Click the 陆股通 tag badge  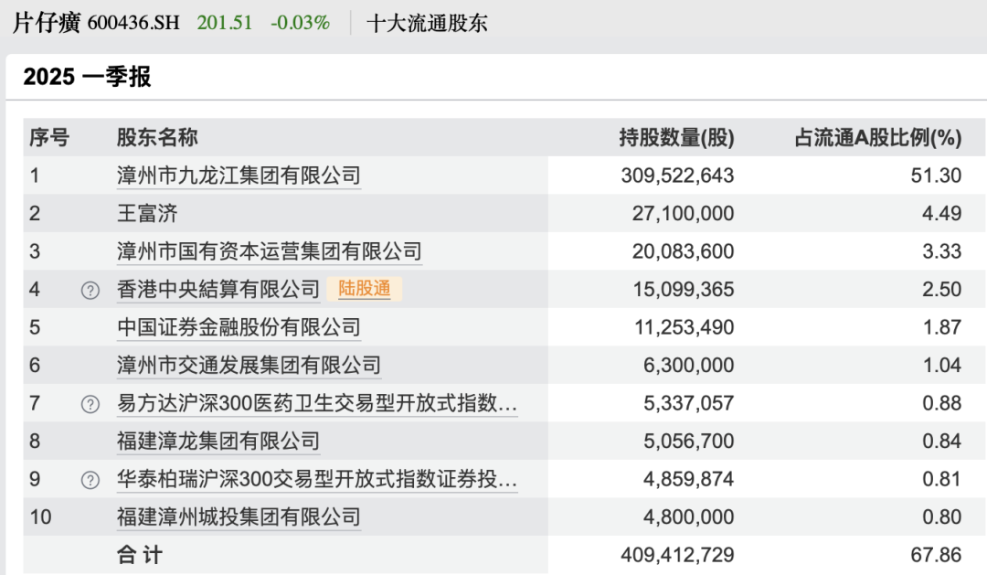pyautogui.click(x=364, y=289)
